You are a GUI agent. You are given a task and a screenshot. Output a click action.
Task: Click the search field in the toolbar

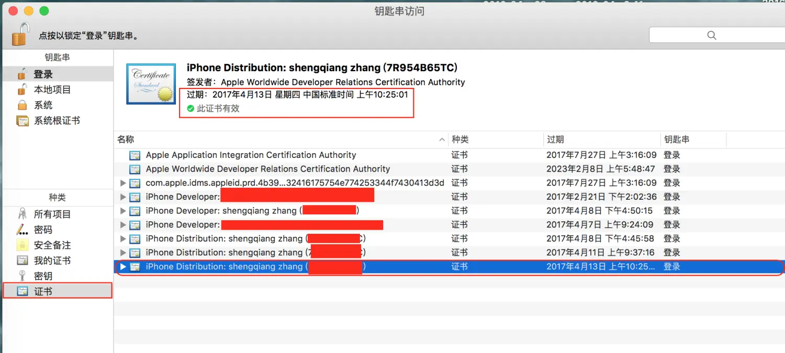tap(716, 35)
